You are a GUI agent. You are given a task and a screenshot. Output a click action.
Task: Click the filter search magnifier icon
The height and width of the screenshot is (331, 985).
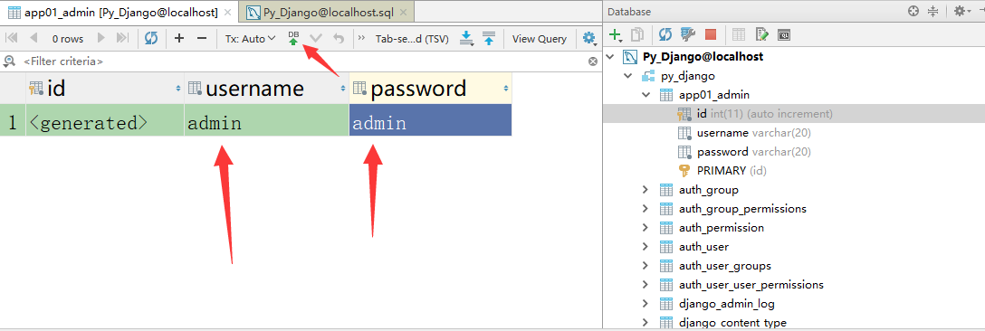[9, 61]
